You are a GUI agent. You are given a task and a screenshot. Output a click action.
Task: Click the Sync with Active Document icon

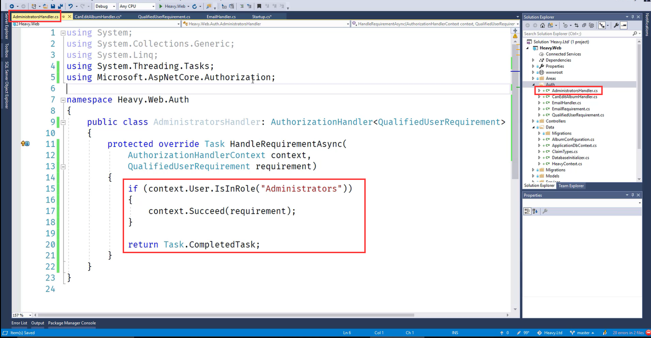point(576,26)
